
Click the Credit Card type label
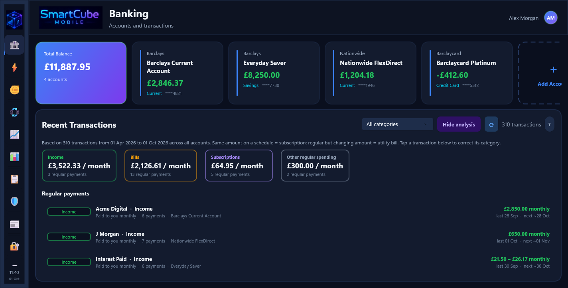click(x=448, y=85)
